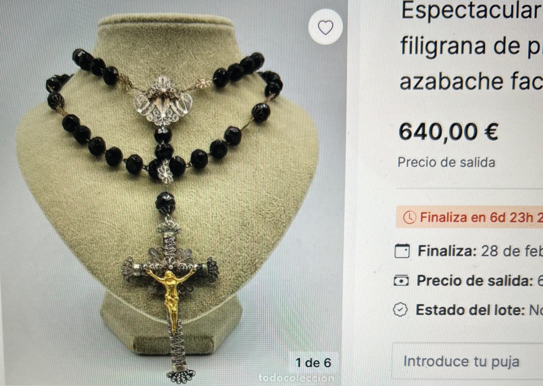543x386 pixels.
Task: Click the banknote icon by Precio de salida
Action: (x=401, y=281)
